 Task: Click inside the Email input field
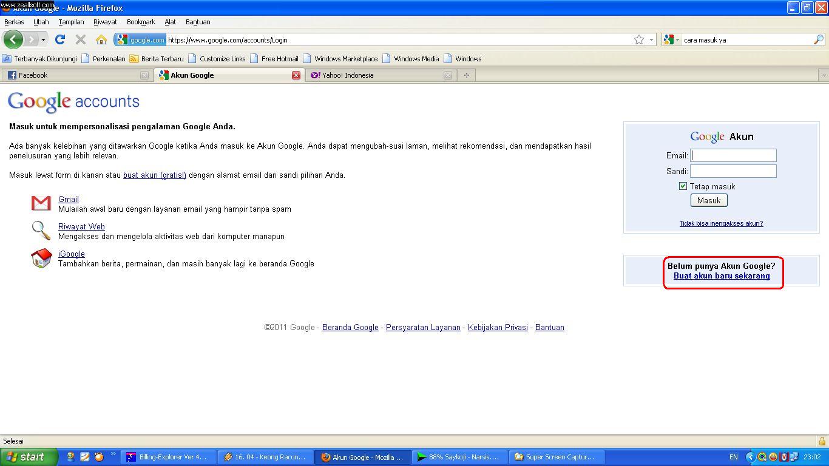click(733, 155)
